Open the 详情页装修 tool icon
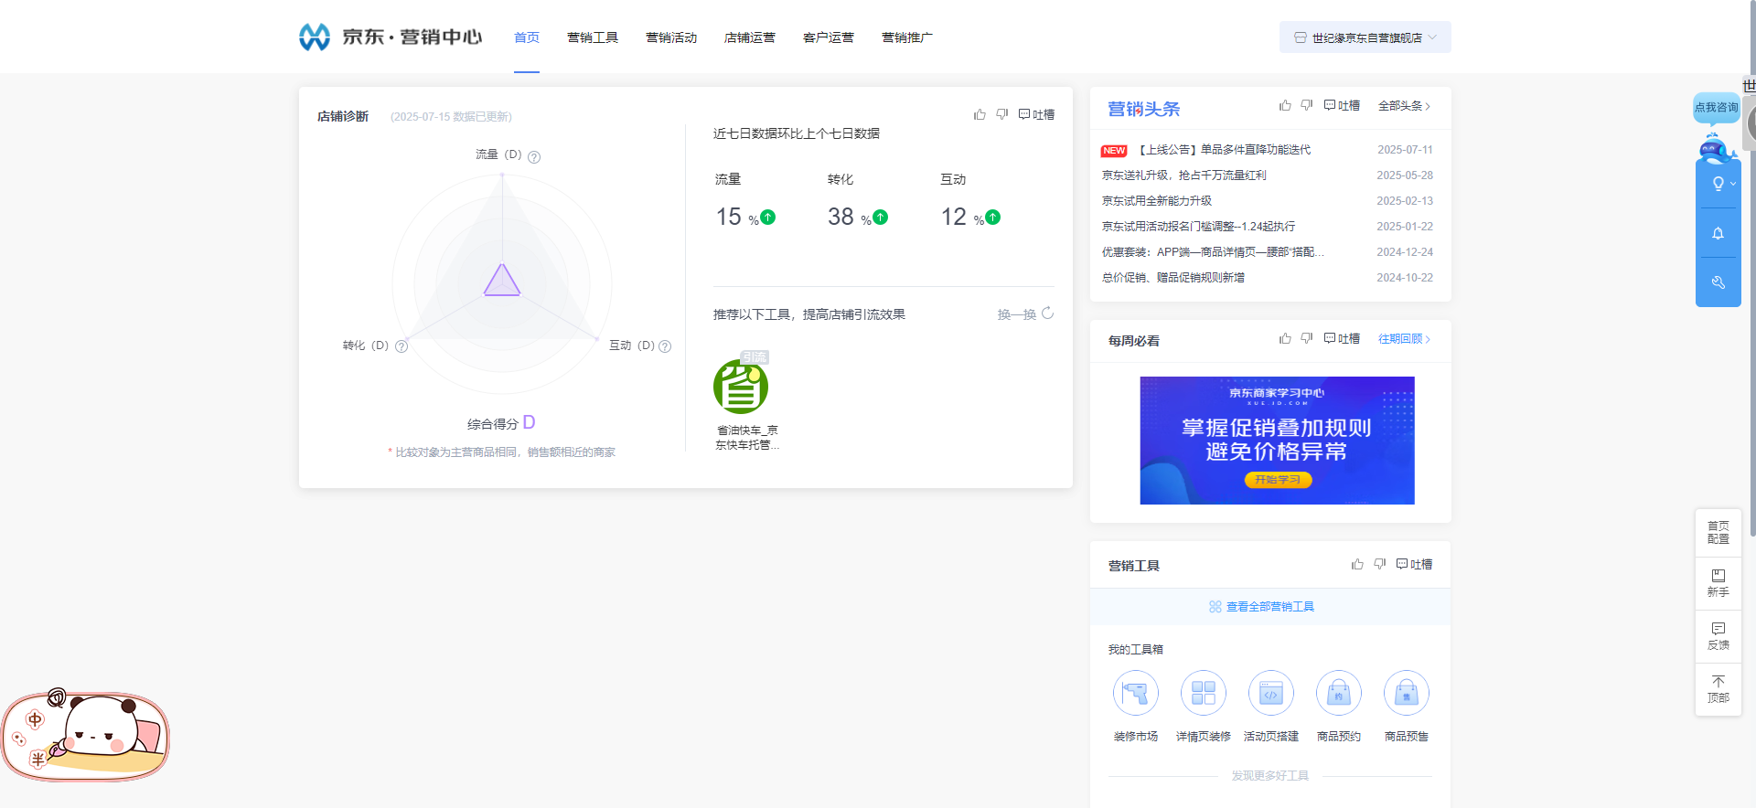The height and width of the screenshot is (808, 1756). point(1203,694)
